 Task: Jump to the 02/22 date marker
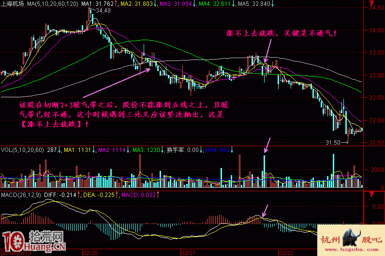tap(286, 253)
